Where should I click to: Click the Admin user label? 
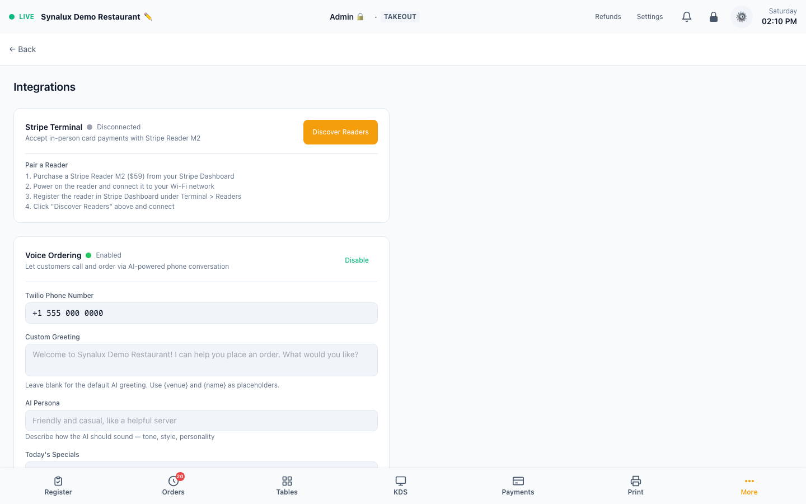[341, 17]
